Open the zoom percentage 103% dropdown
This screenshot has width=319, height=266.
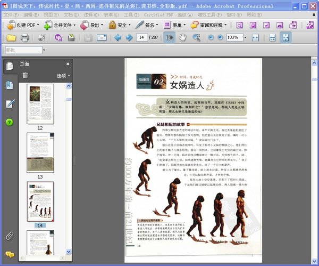246,37
